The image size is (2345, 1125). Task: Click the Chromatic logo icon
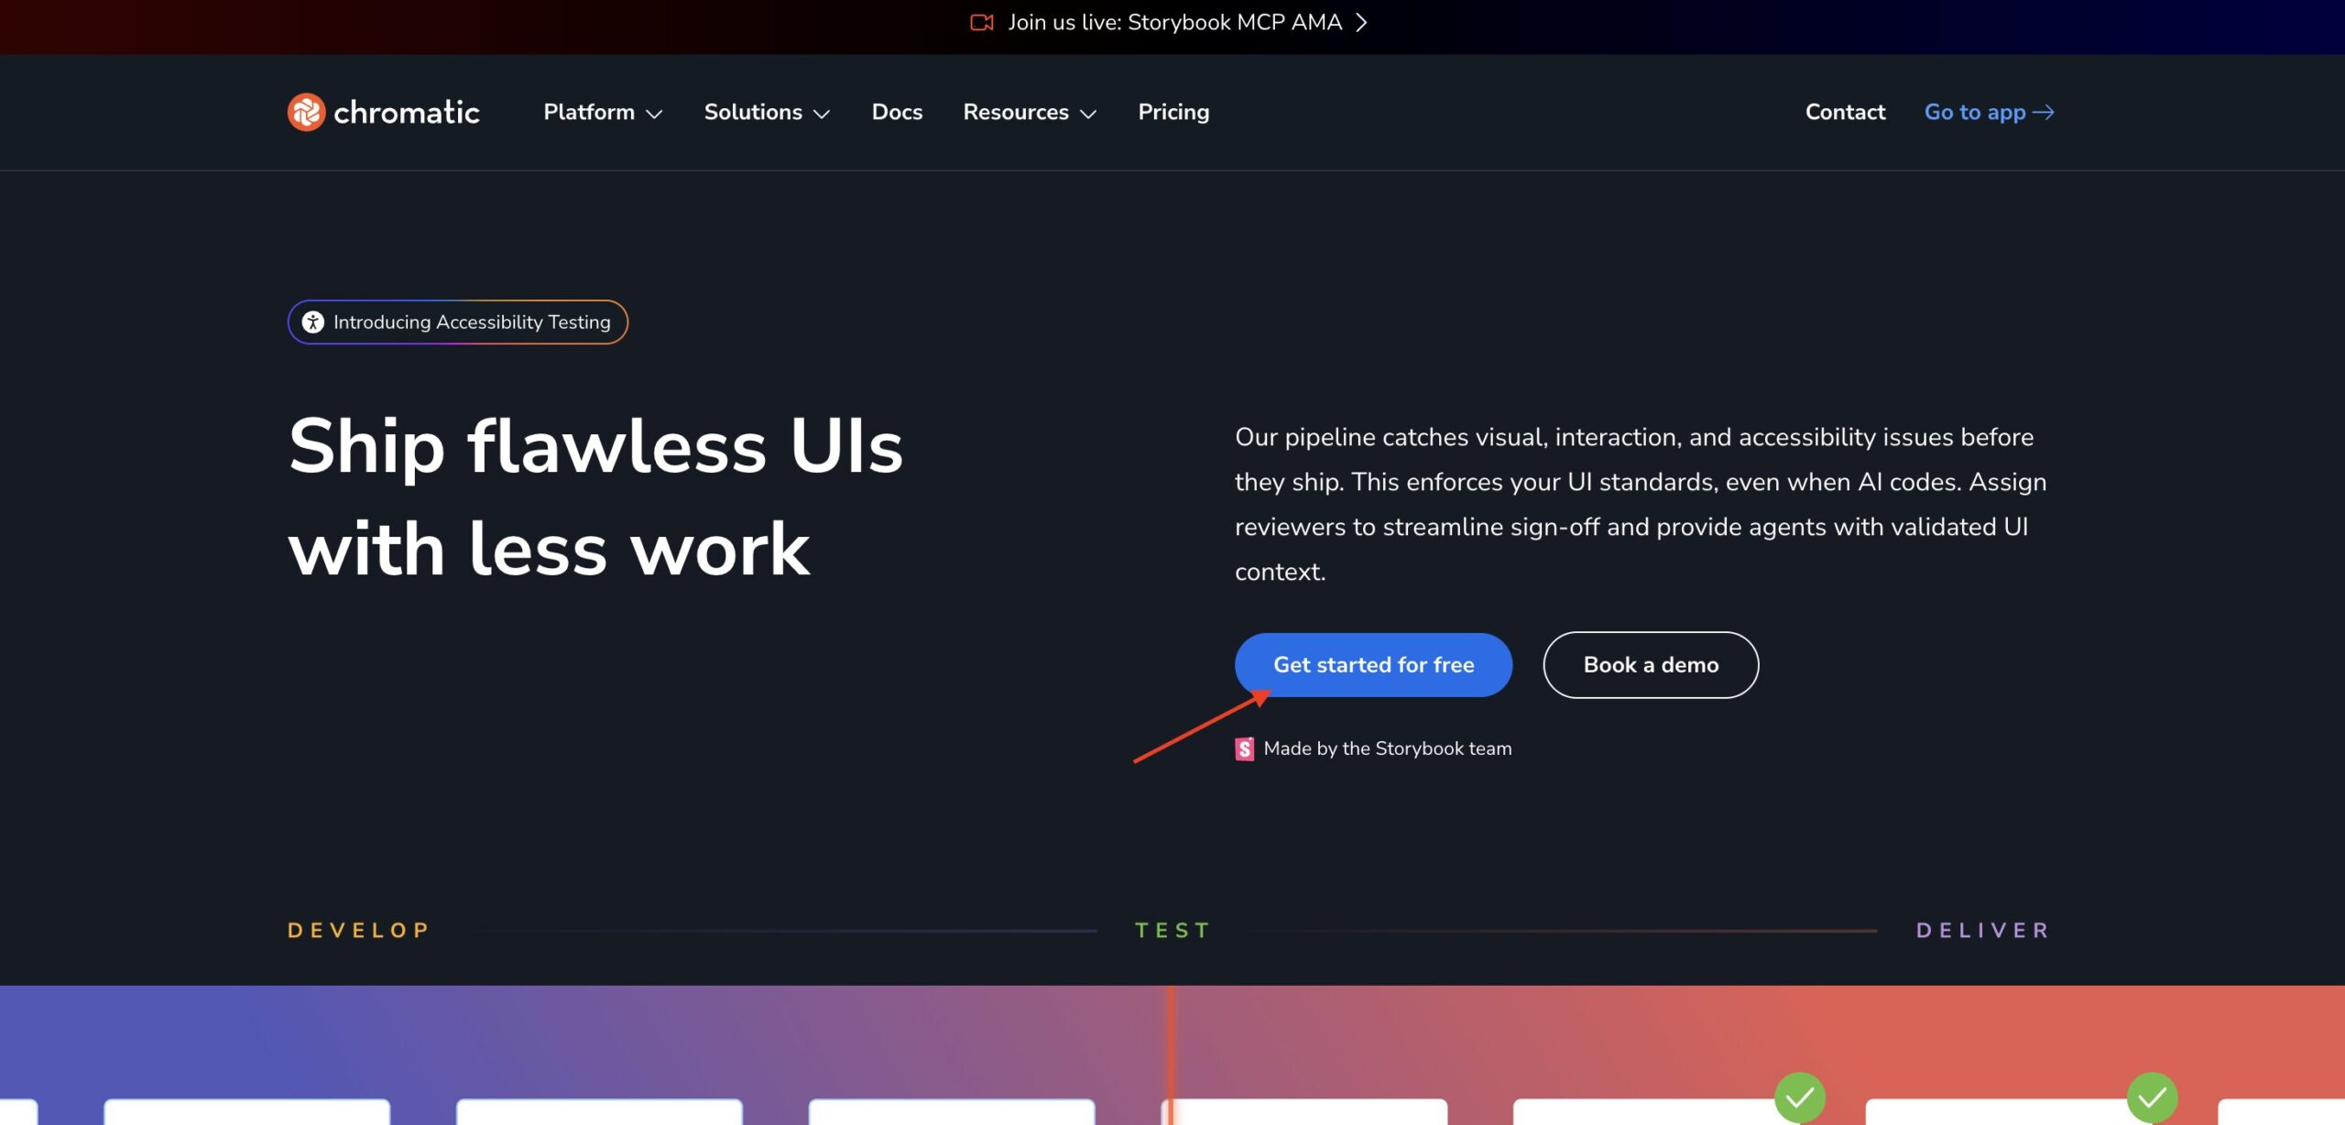point(306,112)
